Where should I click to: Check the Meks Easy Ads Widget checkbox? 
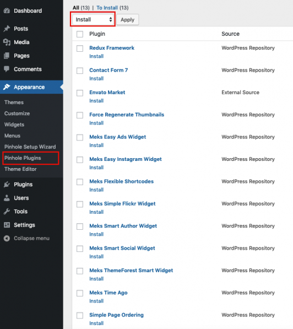[80, 137]
